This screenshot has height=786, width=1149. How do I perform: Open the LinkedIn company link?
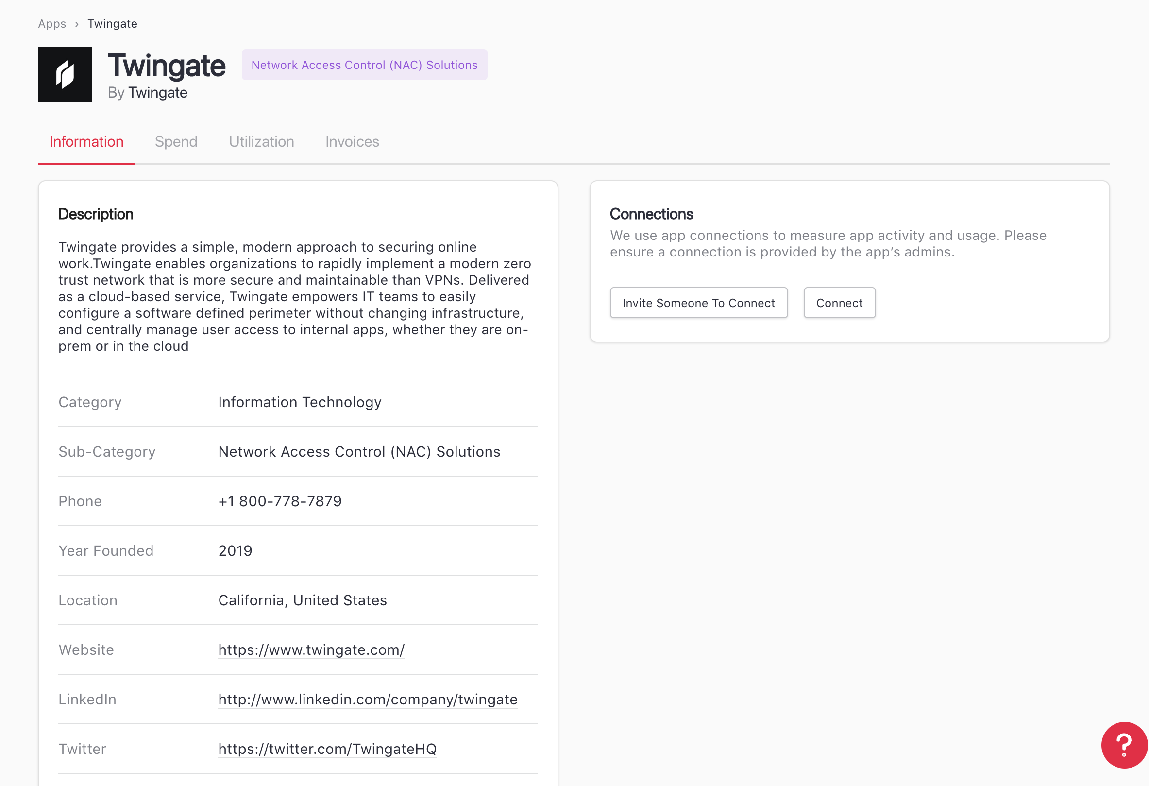coord(367,699)
